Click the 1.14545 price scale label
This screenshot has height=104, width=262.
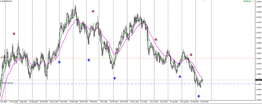pyautogui.click(x=259, y=95)
